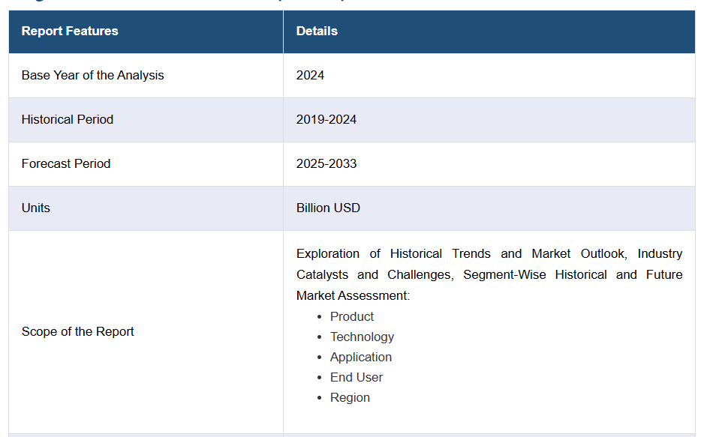701x437 pixels.
Task: Select the "Historical Period" row label
Action: (x=68, y=120)
